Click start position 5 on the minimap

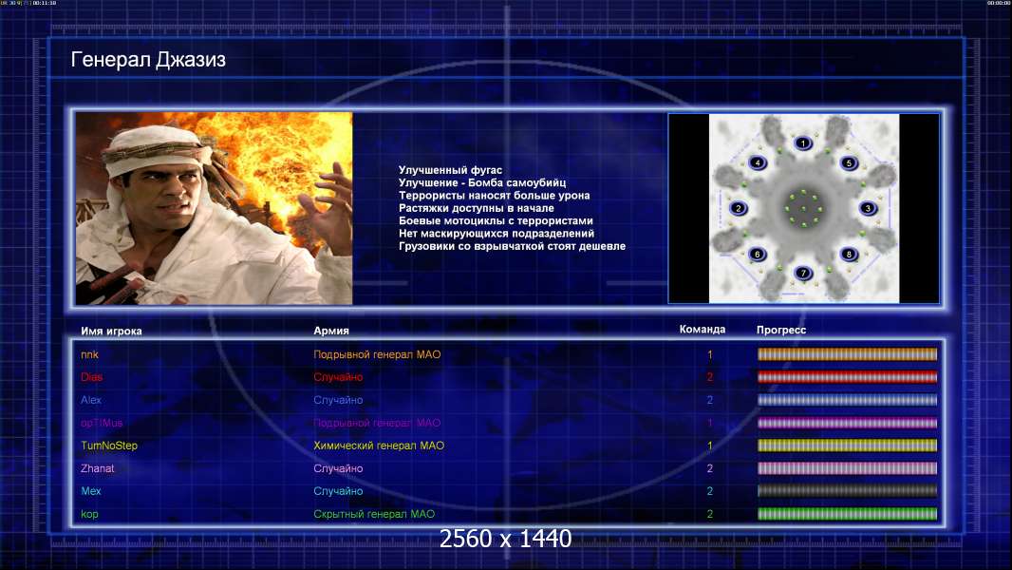coord(849,162)
